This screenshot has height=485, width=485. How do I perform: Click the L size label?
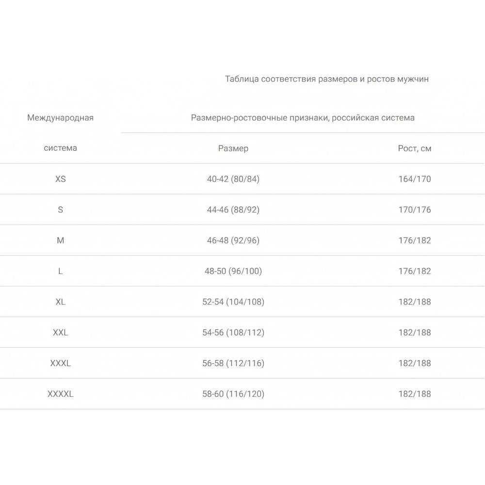click(60, 271)
